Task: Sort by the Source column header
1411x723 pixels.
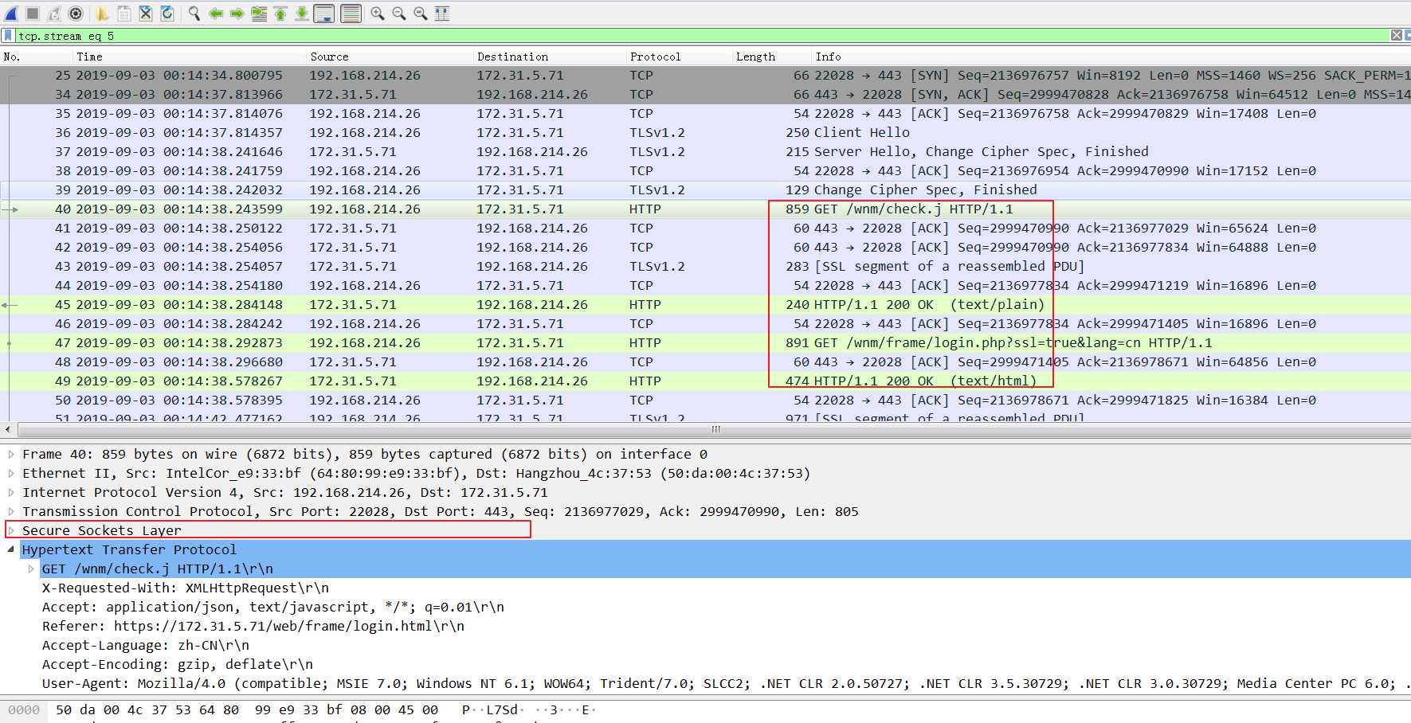Action: click(390, 57)
